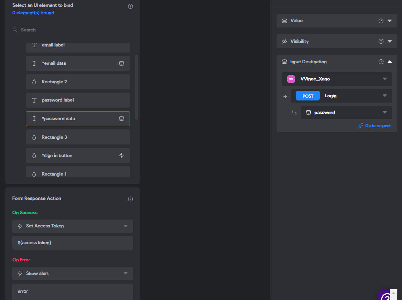
Task: Click help icon beside Select an UI element
Action: tap(130, 6)
